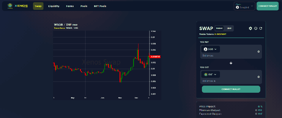Open swap settings gear icon
Viewport: 282px width, 118px height.
(x=250, y=28)
